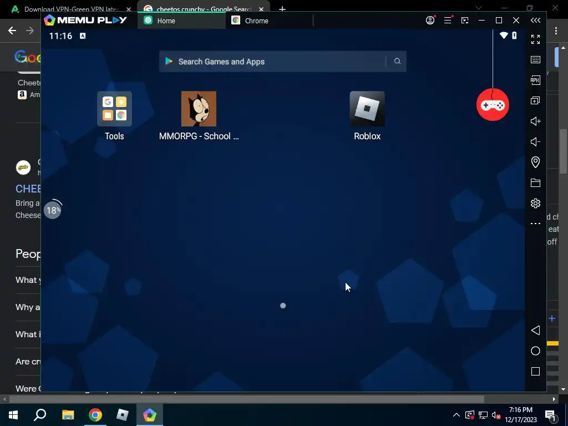Open the MEmu hamburger menu

[x=448, y=21]
